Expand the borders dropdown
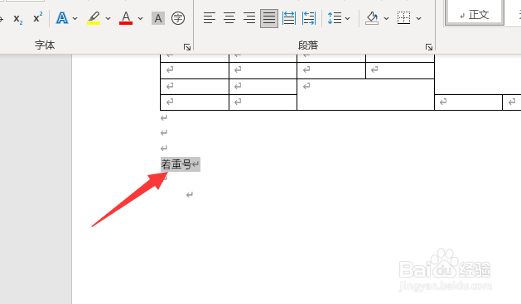 coord(418,18)
